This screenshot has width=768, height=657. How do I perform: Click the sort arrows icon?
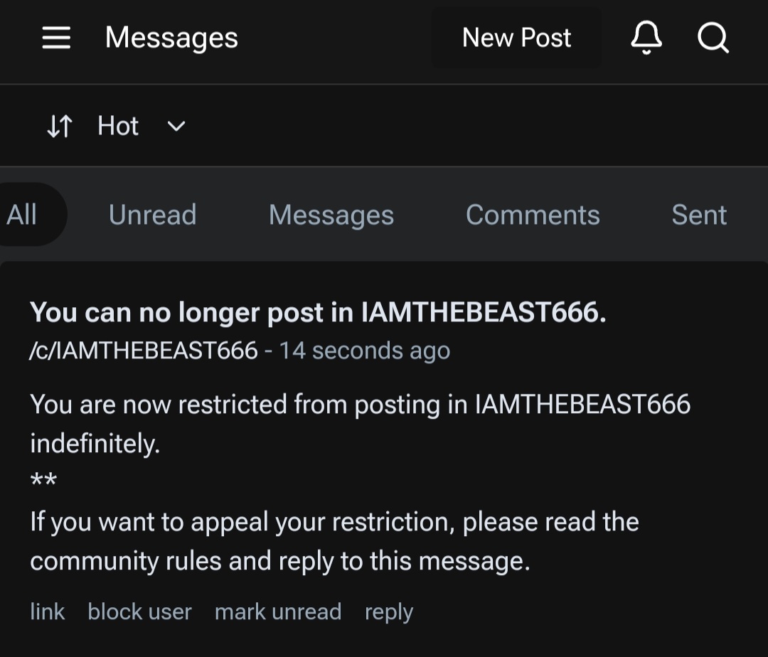click(60, 127)
